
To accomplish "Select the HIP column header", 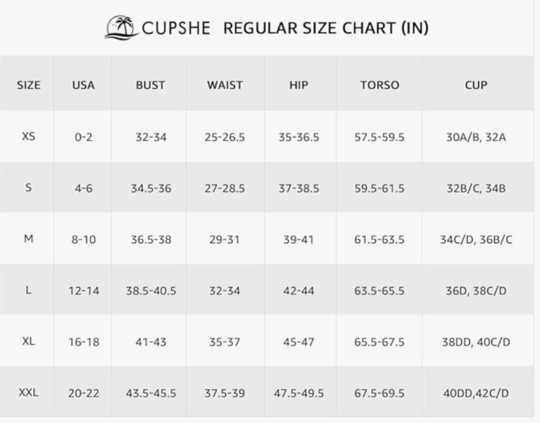I will 298,85.
